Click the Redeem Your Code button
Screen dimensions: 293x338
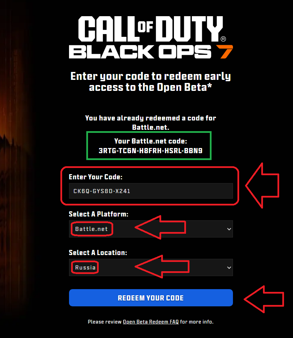(151, 298)
